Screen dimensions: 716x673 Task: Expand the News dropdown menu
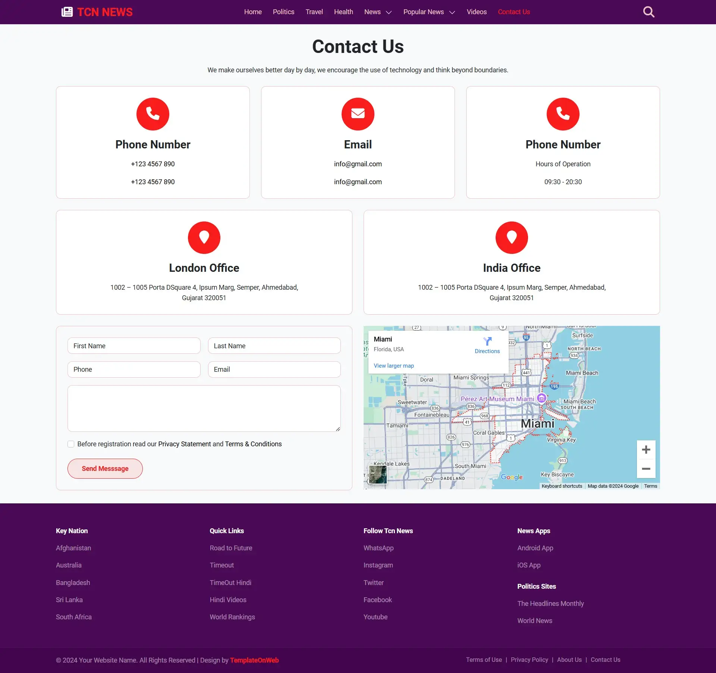pos(377,12)
